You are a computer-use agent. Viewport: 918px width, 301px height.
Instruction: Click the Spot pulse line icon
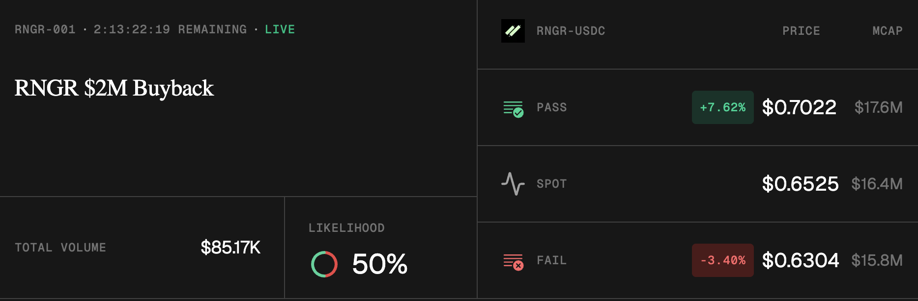513,184
